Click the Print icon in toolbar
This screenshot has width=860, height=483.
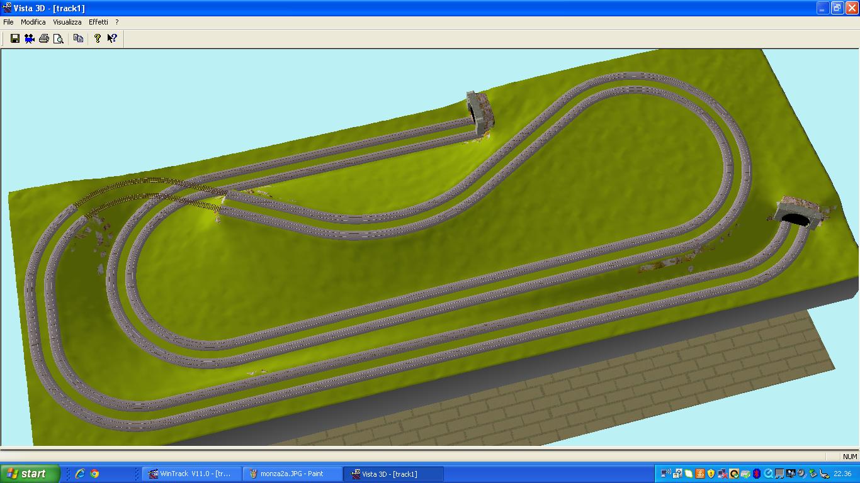(44, 38)
